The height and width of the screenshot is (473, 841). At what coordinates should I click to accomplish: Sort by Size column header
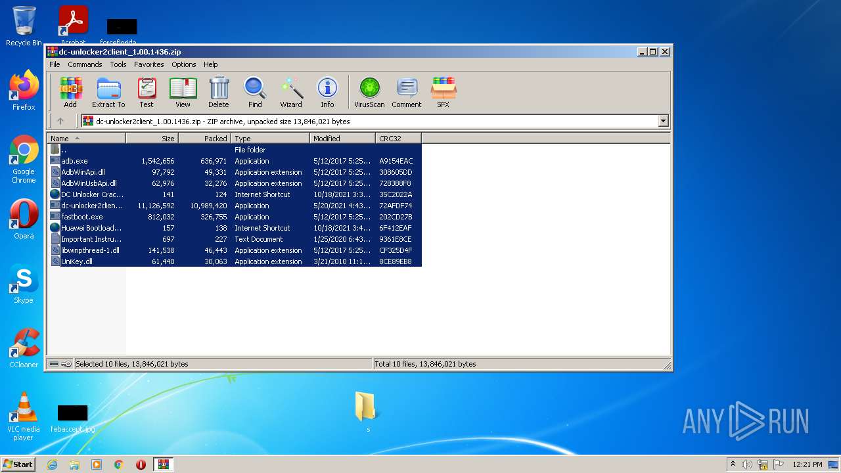152,139
